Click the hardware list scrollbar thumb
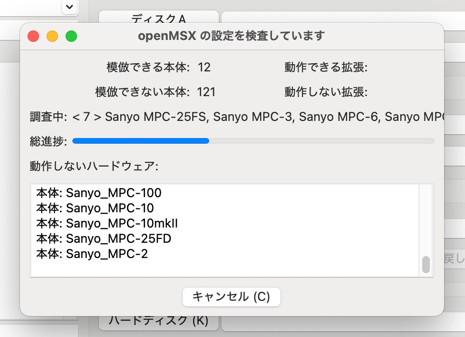Viewport: 465px width, 337px height. point(426,265)
